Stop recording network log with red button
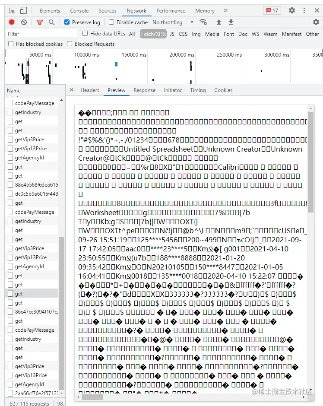The width and height of the screenshot is (323, 406). (12, 22)
